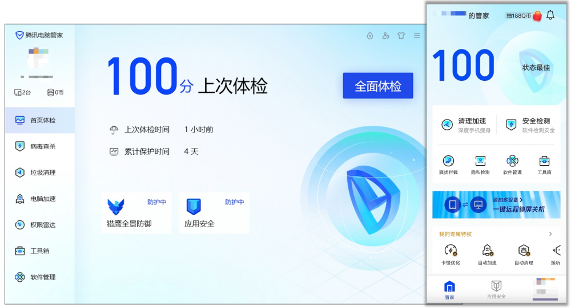The image size is (571, 308).
Task: Click the blue shield icon on 应用安全 card
Action: tap(194, 206)
